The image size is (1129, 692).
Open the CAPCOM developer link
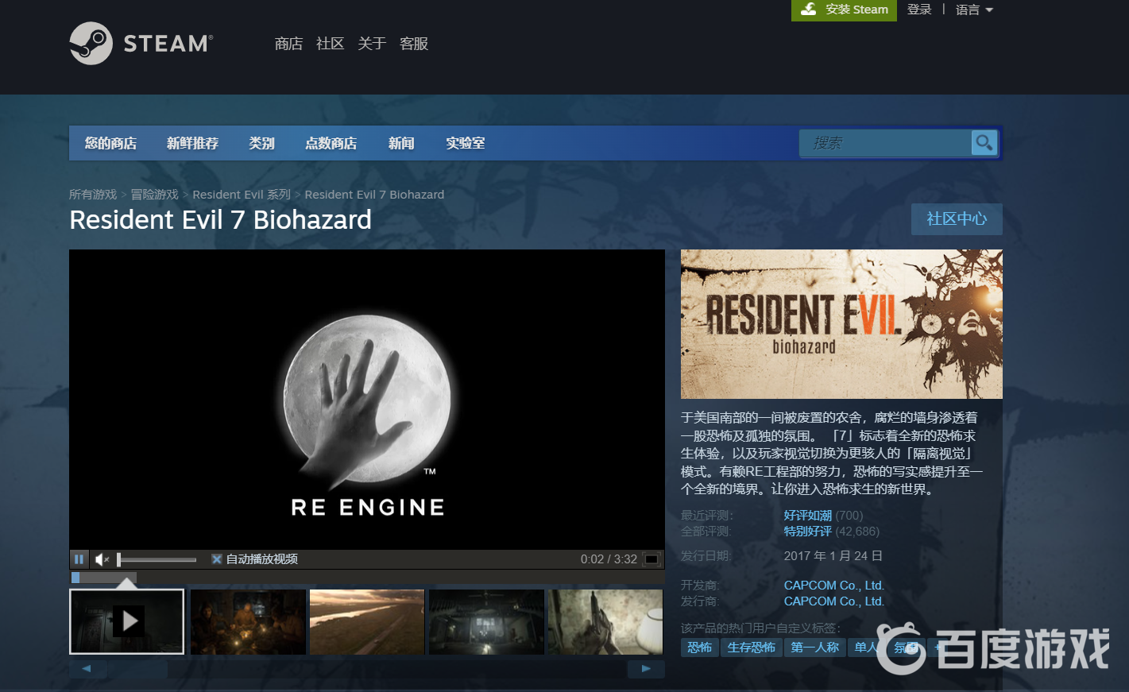833,585
